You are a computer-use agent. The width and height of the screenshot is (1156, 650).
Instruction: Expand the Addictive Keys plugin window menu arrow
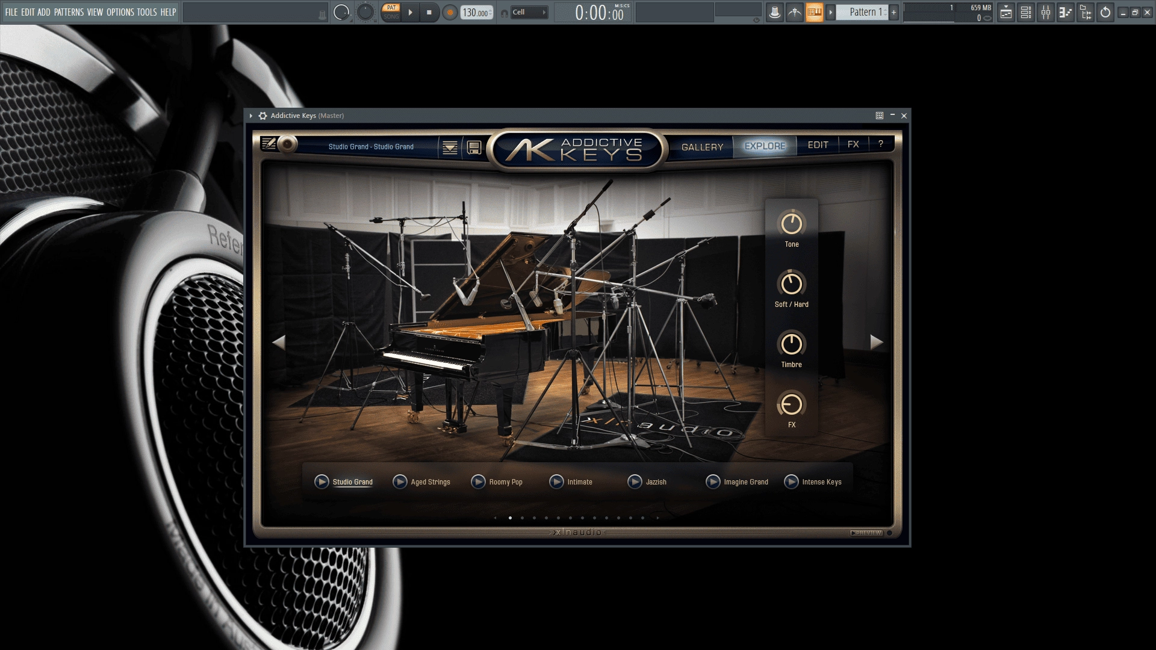pos(251,116)
